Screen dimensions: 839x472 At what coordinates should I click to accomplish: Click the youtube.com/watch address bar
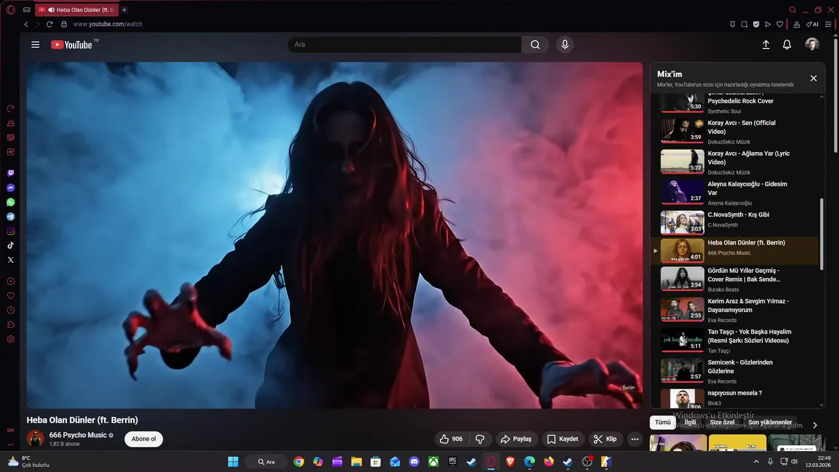(107, 24)
